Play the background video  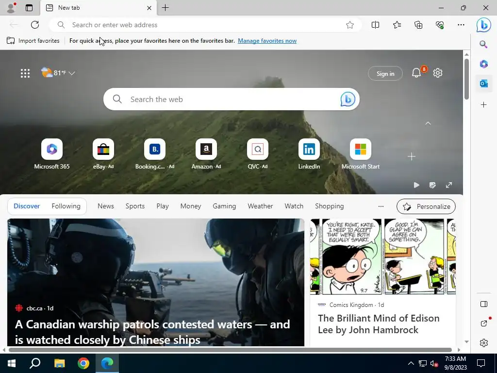tap(416, 185)
